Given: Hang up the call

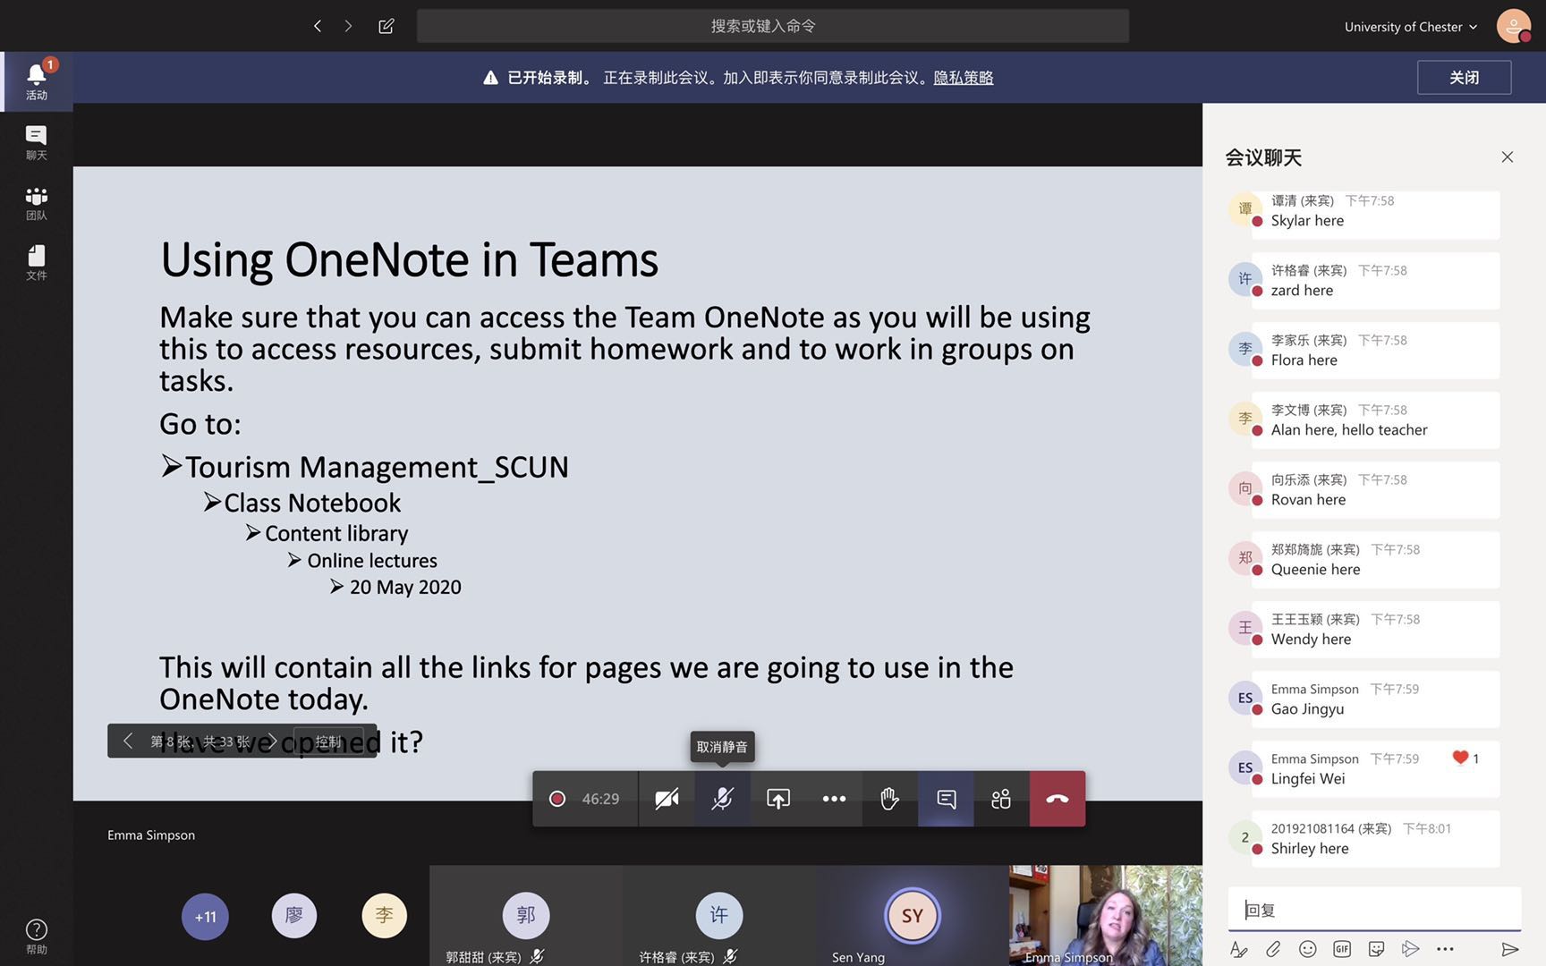Looking at the screenshot, I should tap(1057, 799).
